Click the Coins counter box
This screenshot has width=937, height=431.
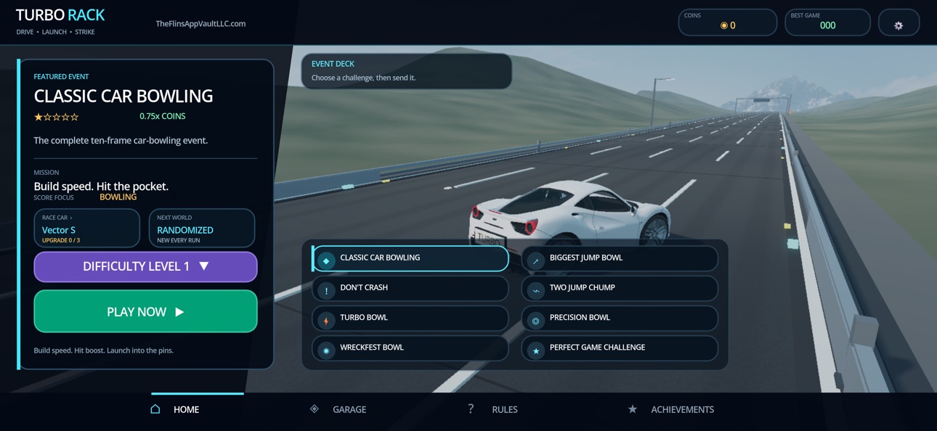coord(727,22)
